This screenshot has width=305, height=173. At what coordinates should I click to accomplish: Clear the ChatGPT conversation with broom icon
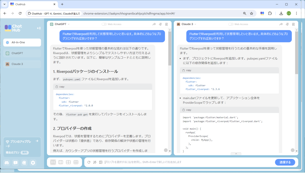[160, 24]
